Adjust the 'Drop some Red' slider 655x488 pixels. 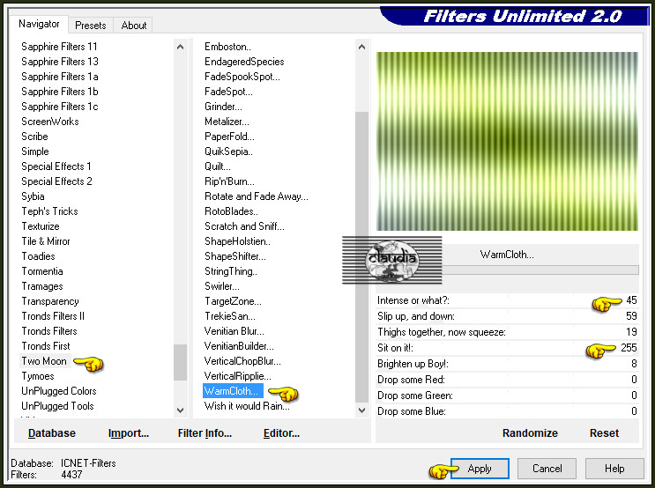tap(507, 380)
